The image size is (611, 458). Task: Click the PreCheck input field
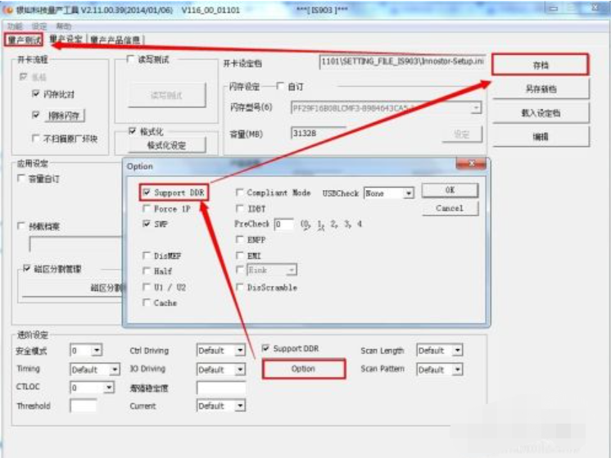284,224
